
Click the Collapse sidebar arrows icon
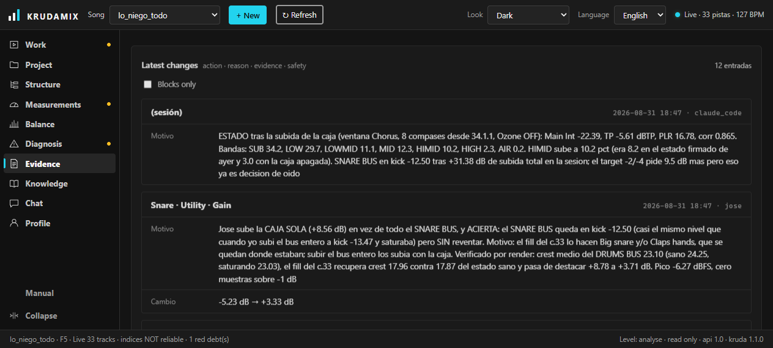click(14, 316)
